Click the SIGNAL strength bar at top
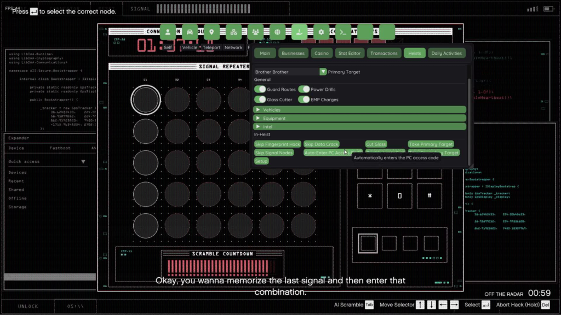Screen dimensions: 561x315 pyautogui.click(x=203, y=9)
